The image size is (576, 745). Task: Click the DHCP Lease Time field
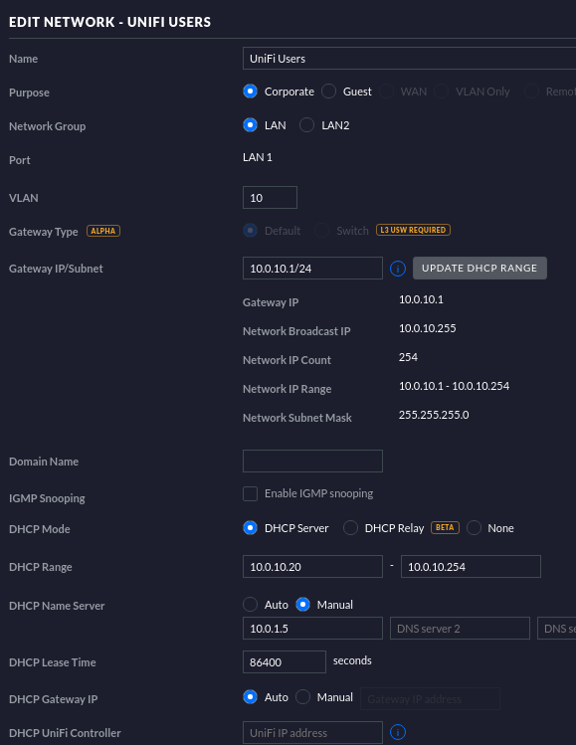(x=285, y=661)
